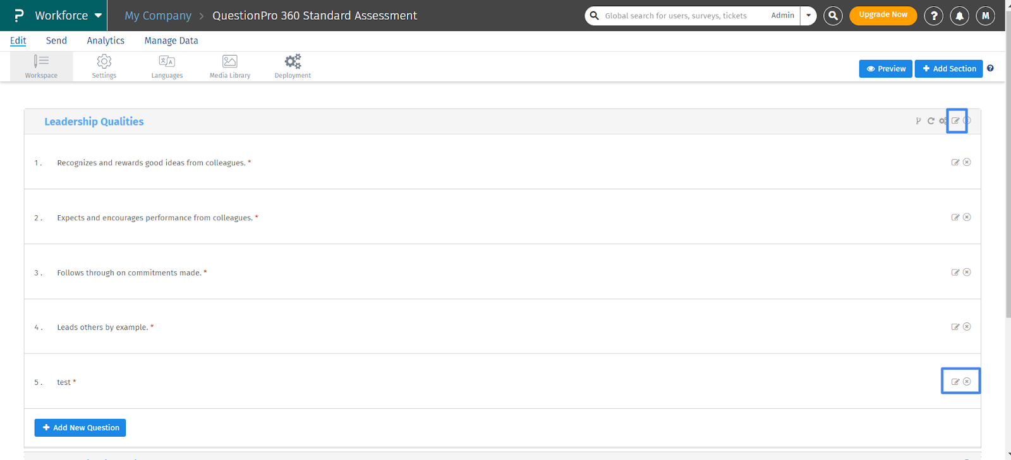1011x460 pixels.
Task: Open the Languages translation icon
Action: [x=167, y=66]
